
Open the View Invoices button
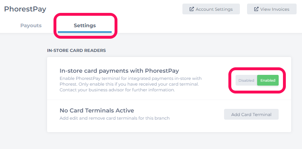click(272, 9)
